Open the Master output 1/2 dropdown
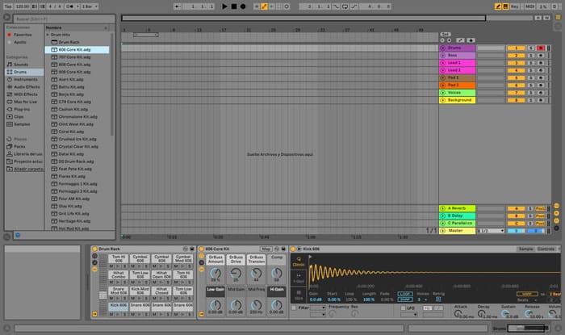Screen dimensions: 565x335 (491, 231)
